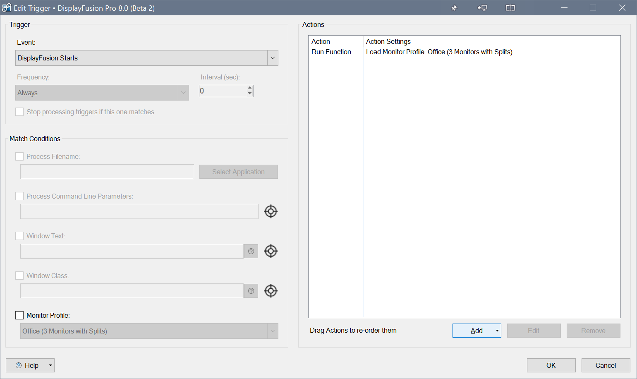
Task: Click the pin window icon in title bar
Action: click(454, 8)
